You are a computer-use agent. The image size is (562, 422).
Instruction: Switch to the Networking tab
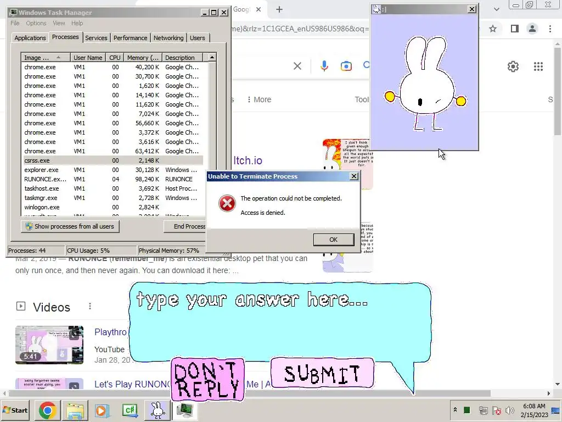(x=168, y=38)
